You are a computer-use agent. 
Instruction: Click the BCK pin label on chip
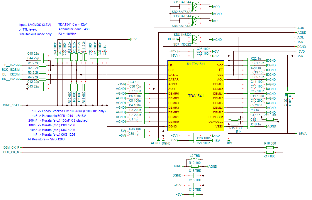171,70
